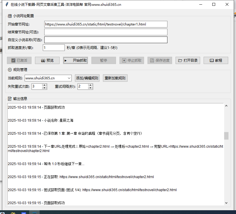Click the 添加/编辑规则 button
This screenshot has height=214, width=236.
87,78
